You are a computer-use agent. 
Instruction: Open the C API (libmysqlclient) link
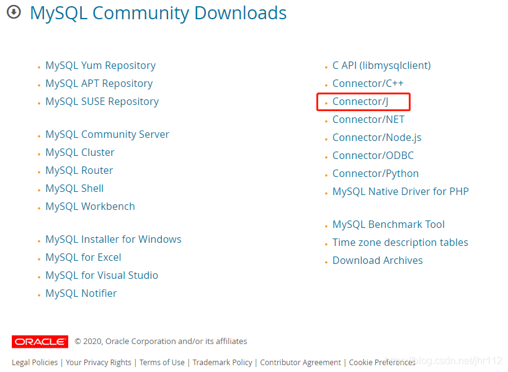[381, 65]
